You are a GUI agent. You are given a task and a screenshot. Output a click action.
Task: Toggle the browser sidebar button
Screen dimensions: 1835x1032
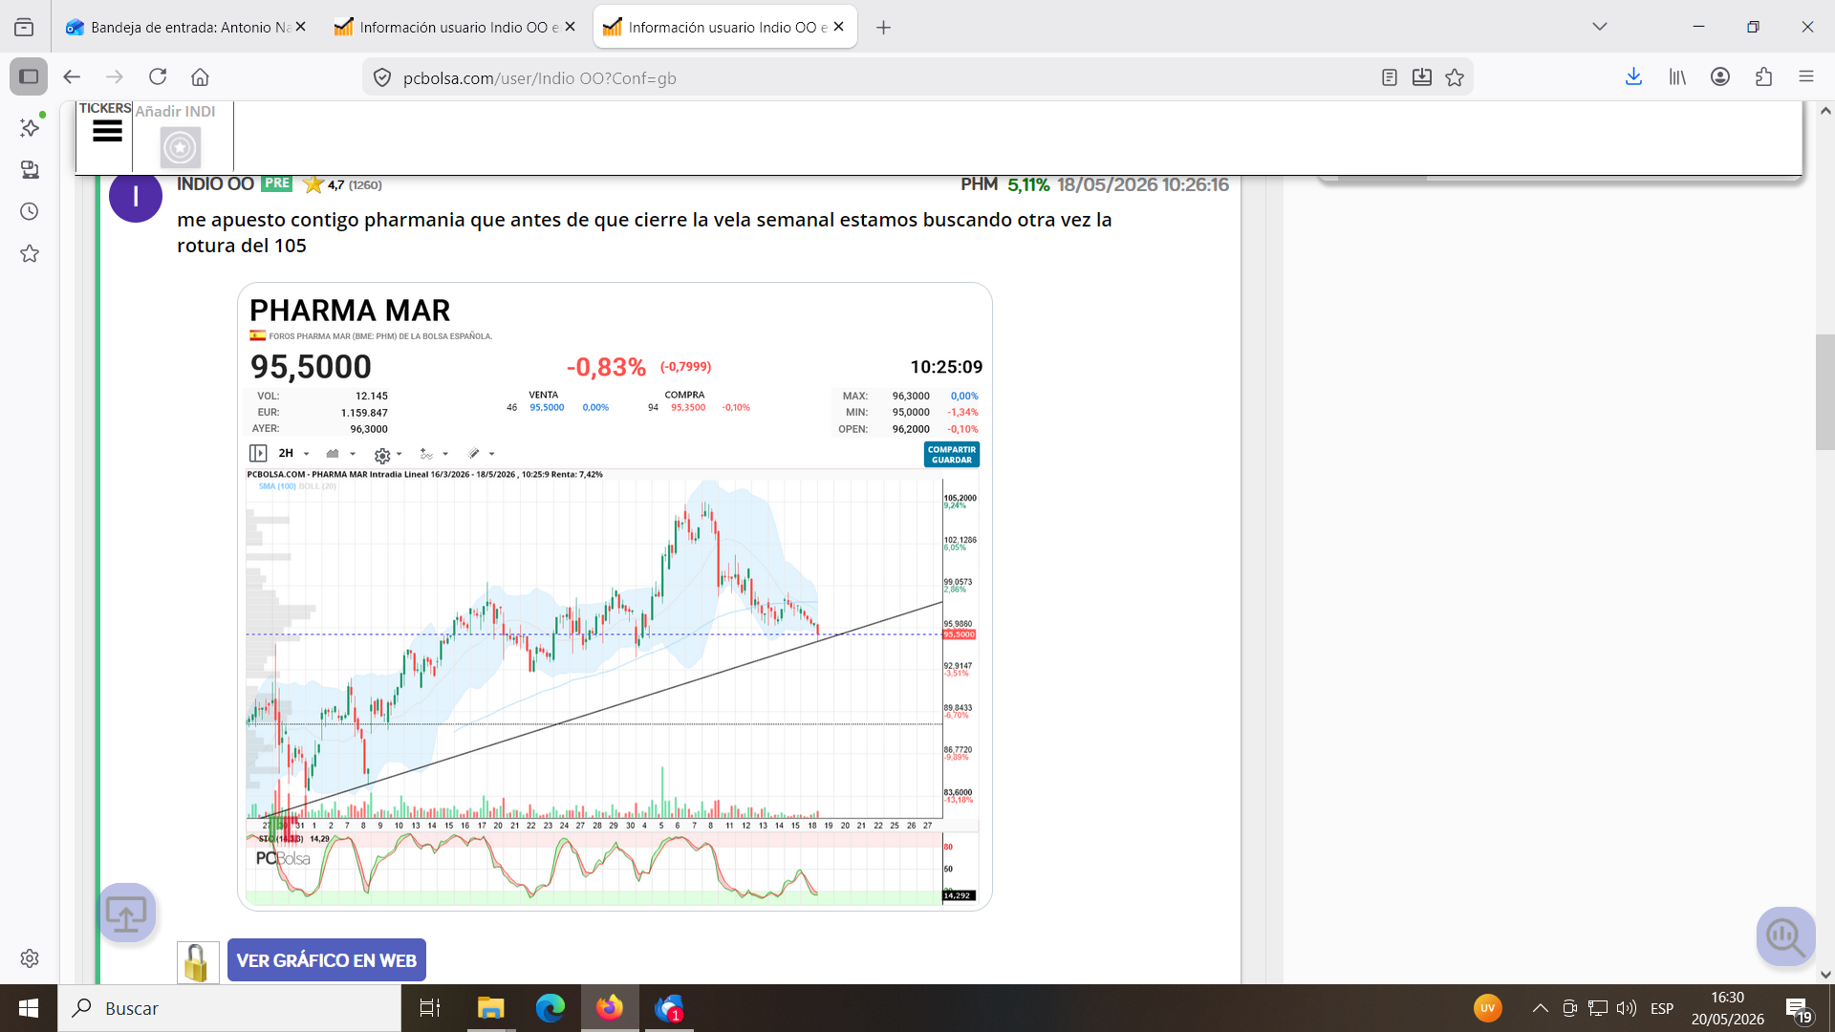point(29,76)
